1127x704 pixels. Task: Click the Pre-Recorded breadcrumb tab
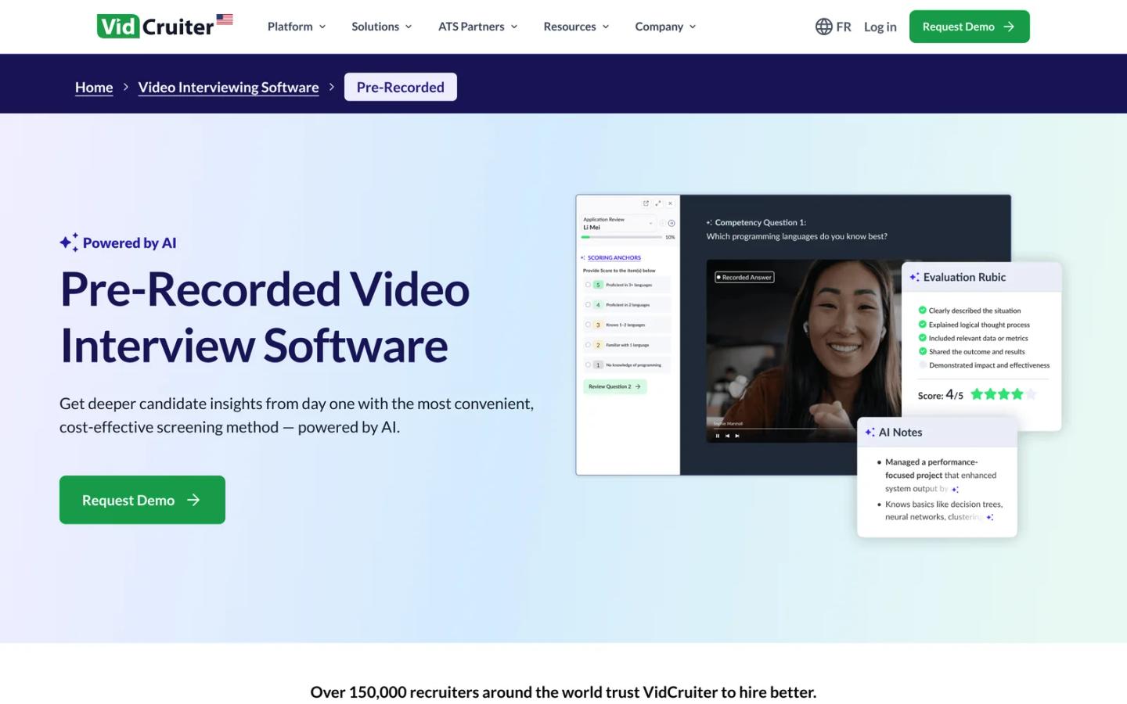[401, 87]
